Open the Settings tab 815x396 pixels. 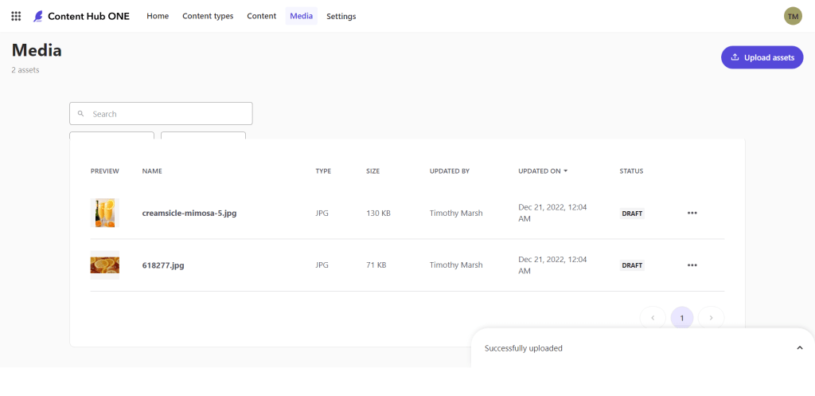(x=341, y=16)
